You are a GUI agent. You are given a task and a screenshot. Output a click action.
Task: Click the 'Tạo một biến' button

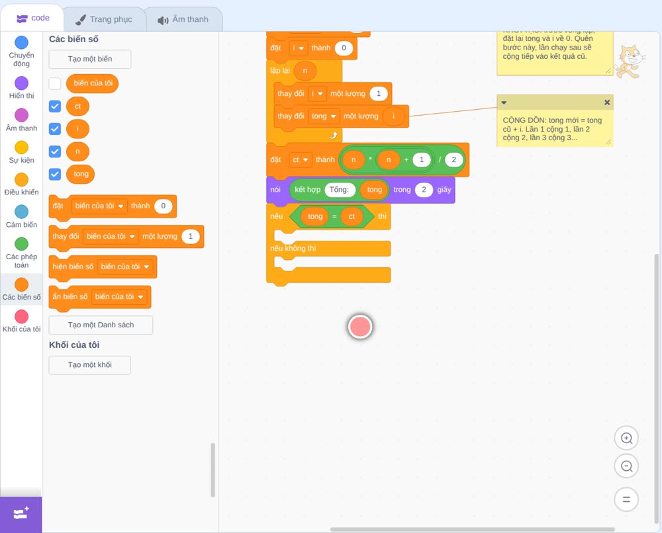tap(90, 59)
